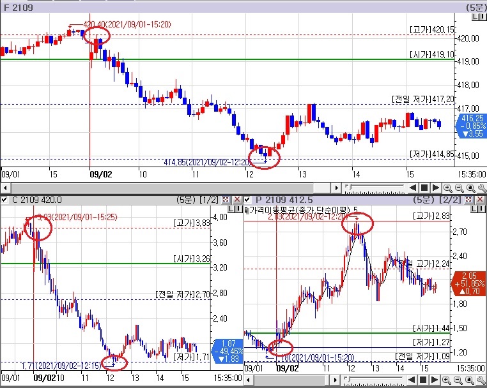Image resolution: width=487 pixels, height=388 pixels.
Task: Click zoom-in magnifier in F 2109 chart toolbar
Action: (x=447, y=188)
